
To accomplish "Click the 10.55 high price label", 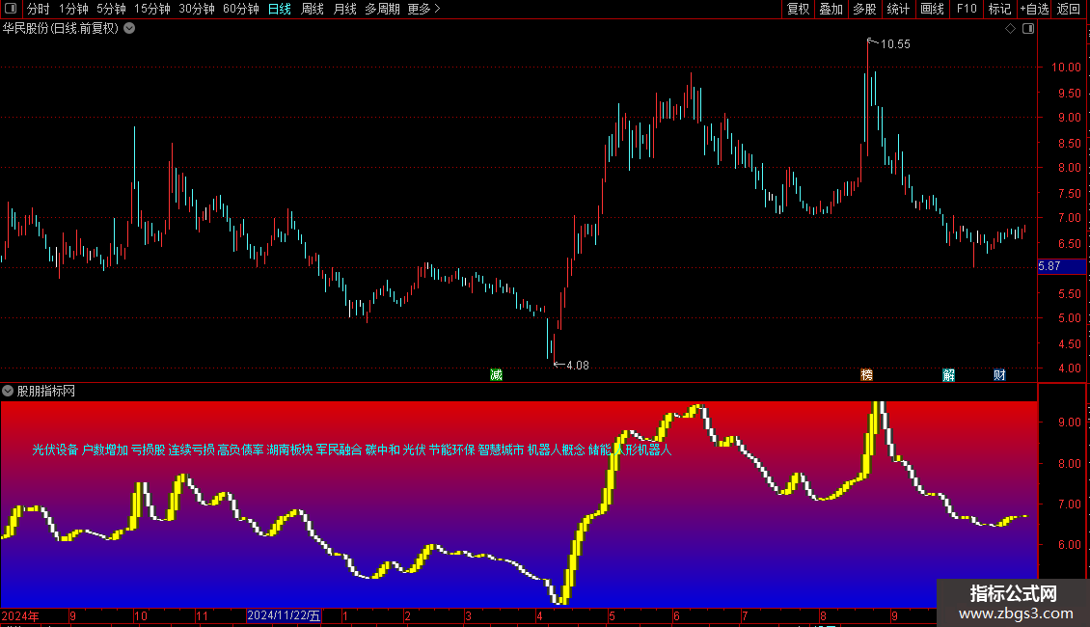I will [x=895, y=43].
